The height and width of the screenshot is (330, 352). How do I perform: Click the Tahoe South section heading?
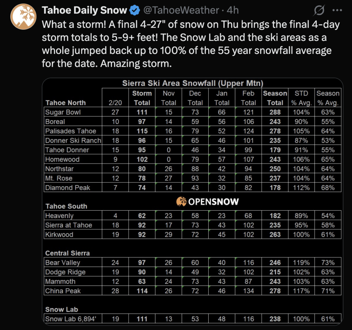66,206
